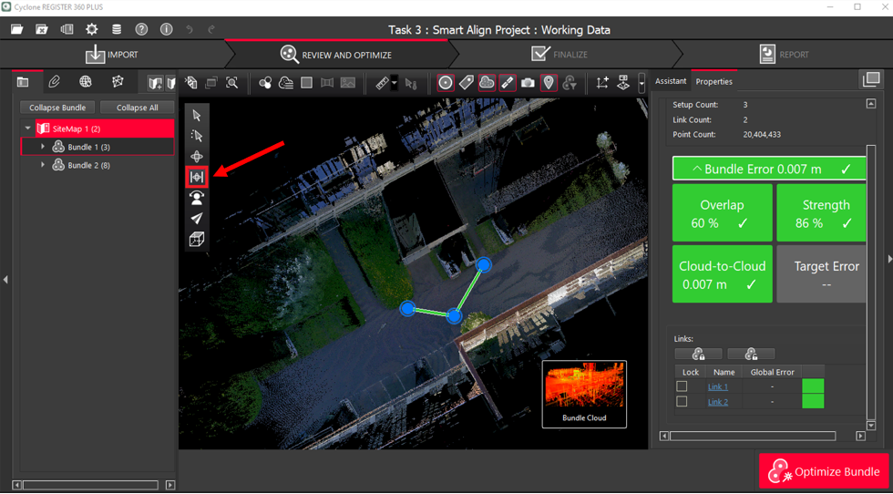Expand Bundle 2 (8) tree node
Viewport: 893px width, 494px height.
coord(43,166)
